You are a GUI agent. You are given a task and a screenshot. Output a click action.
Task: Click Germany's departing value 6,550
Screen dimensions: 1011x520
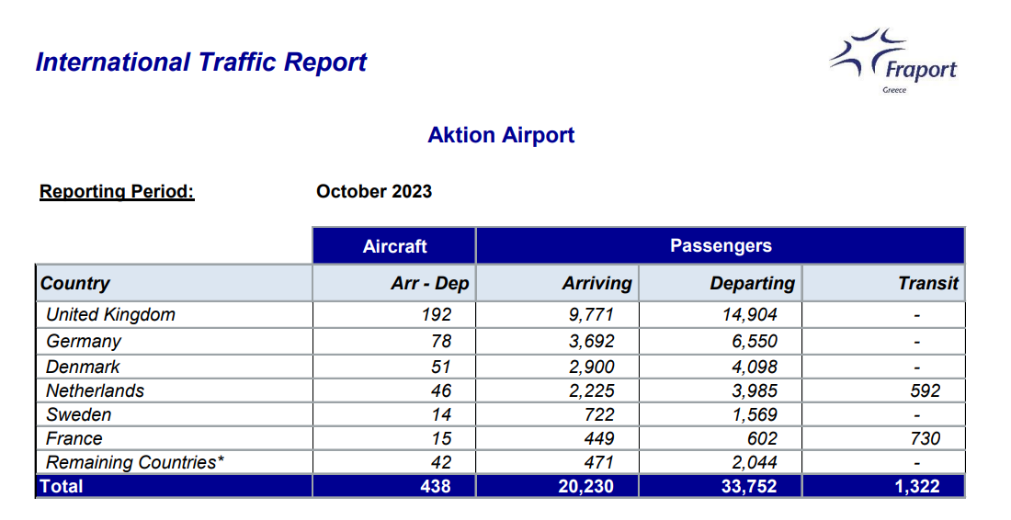[x=754, y=341]
